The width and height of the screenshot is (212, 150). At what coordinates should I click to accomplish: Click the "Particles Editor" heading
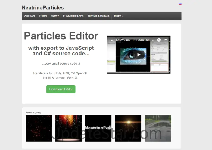pos(61,36)
